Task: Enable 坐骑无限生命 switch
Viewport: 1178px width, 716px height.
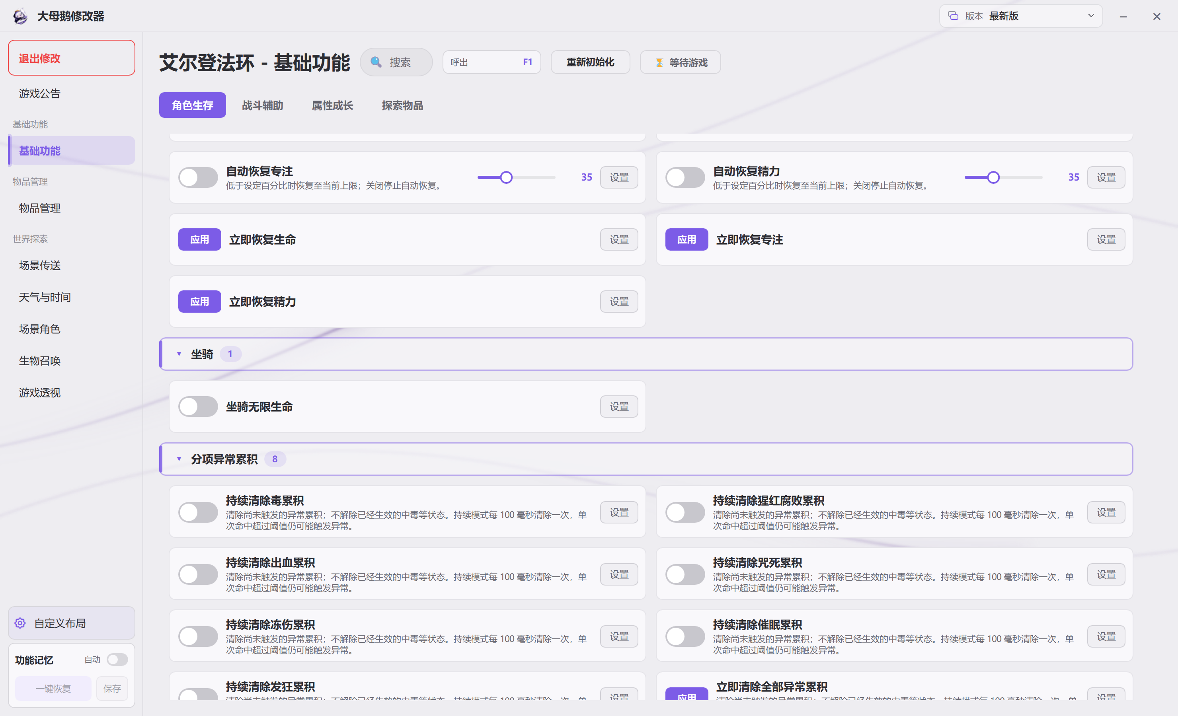Action: (198, 407)
